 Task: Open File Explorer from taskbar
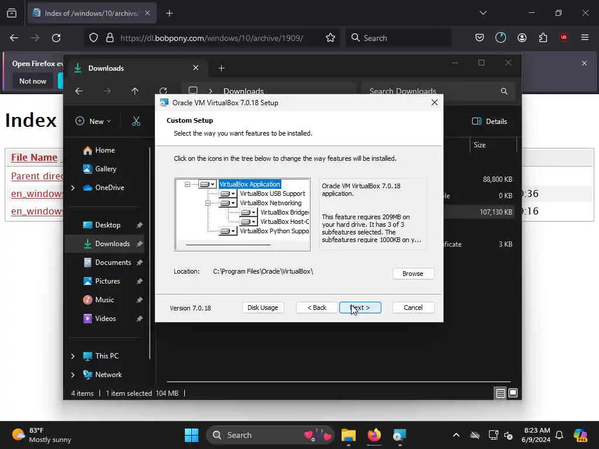pyautogui.click(x=349, y=435)
